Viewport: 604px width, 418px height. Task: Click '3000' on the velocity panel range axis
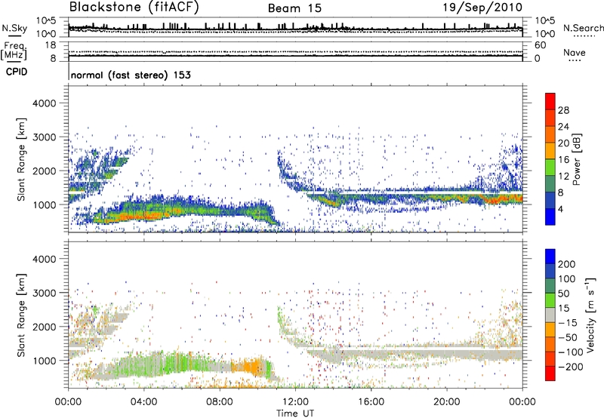[x=45, y=293]
